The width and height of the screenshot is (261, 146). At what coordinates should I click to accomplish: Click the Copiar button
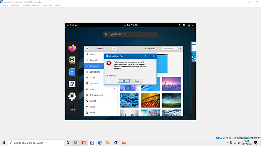pyautogui.click(x=137, y=81)
